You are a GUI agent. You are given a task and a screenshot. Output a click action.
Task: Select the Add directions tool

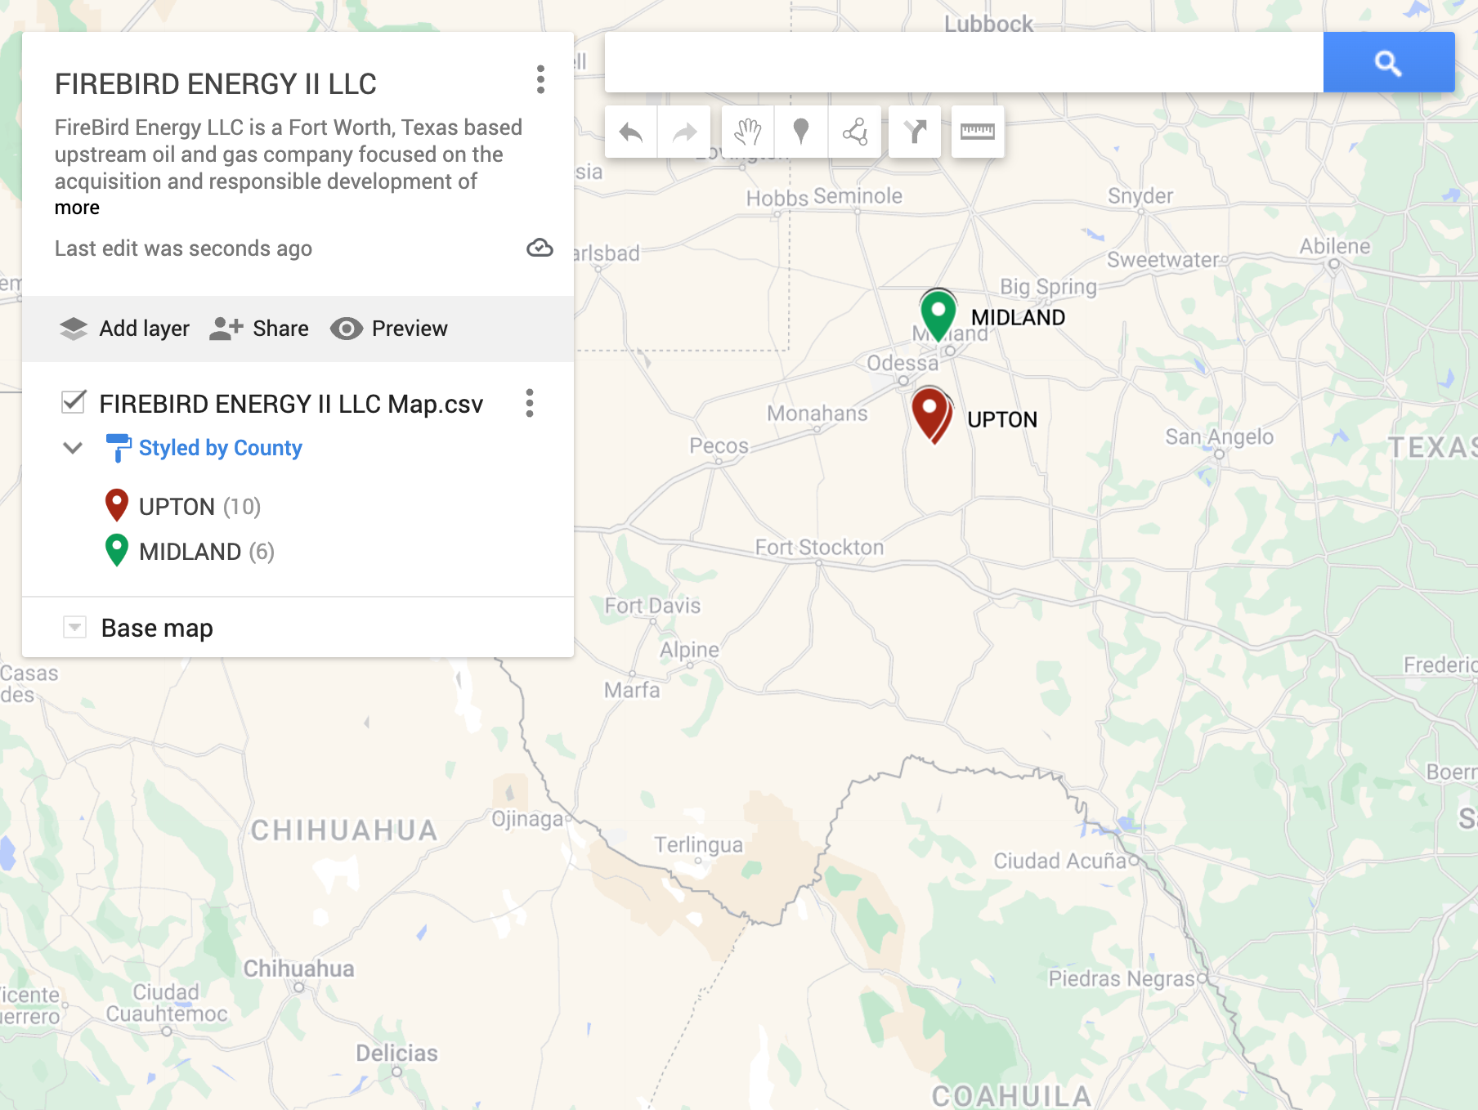915,132
